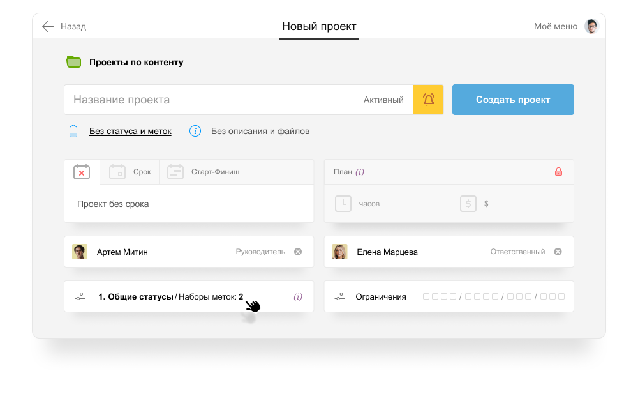Click Артем Митин avatar
Image resolution: width=638 pixels, height=396 pixels.
(80, 252)
